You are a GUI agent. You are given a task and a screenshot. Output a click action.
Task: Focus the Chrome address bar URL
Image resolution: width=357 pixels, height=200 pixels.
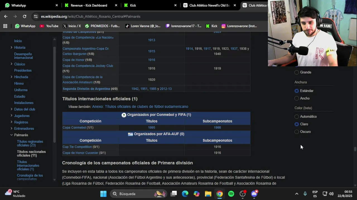click(x=91, y=16)
